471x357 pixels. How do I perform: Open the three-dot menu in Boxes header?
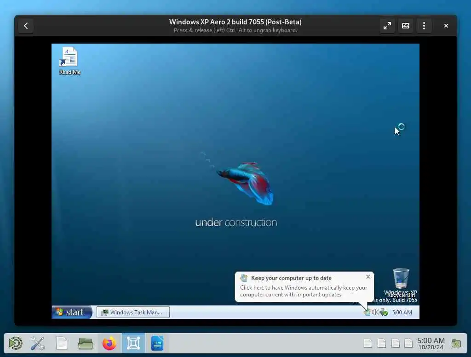[x=424, y=26]
